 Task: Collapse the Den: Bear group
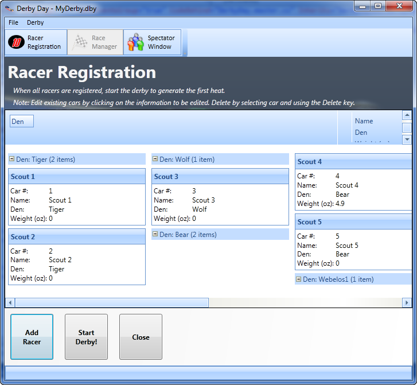[x=155, y=234]
